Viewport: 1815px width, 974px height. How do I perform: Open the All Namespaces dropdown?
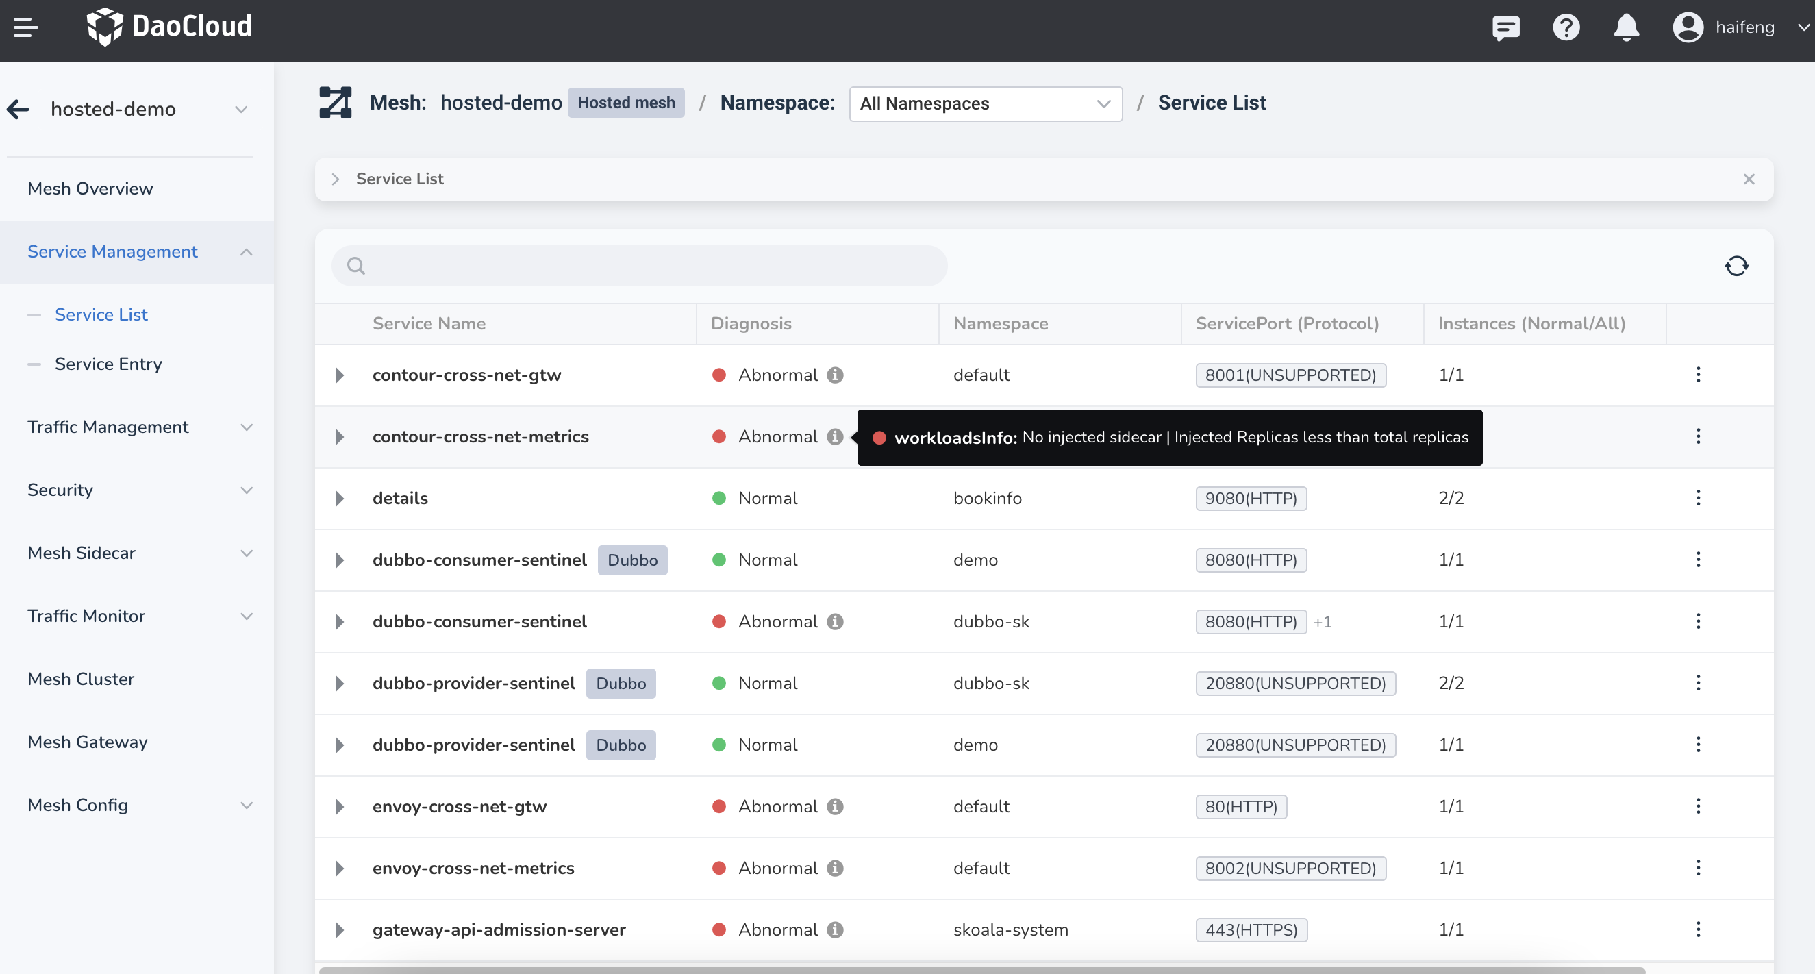pyautogui.click(x=986, y=103)
